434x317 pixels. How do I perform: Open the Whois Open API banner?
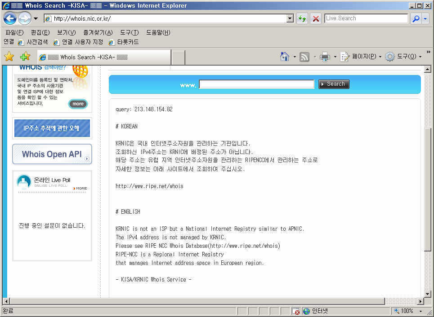coord(52,154)
